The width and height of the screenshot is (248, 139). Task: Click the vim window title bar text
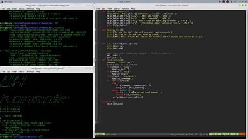(x=171, y=5)
